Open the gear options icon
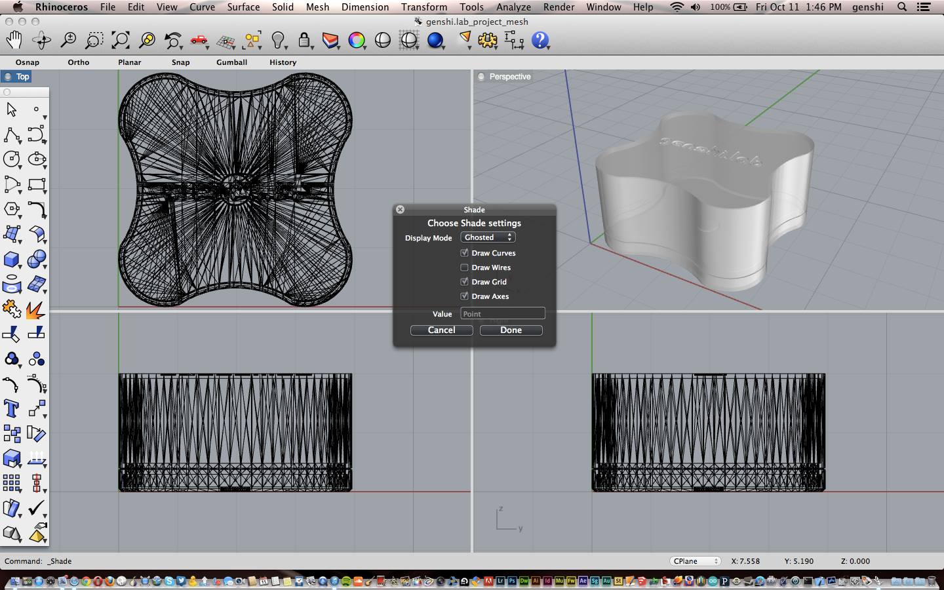 (487, 41)
